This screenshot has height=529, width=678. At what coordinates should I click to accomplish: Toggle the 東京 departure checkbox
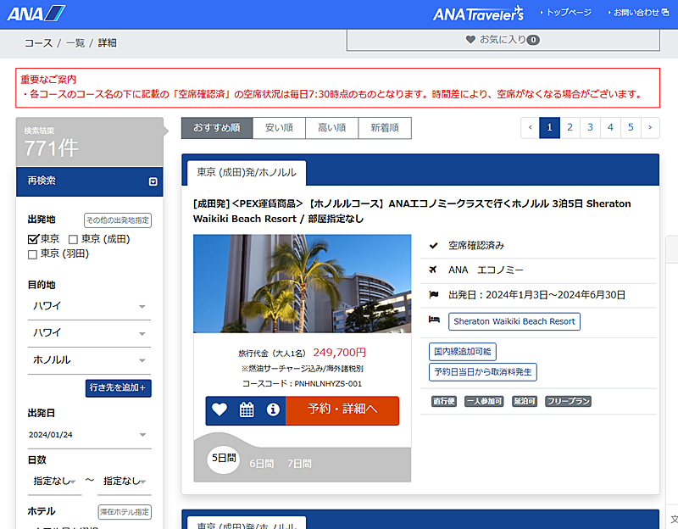[x=33, y=239]
